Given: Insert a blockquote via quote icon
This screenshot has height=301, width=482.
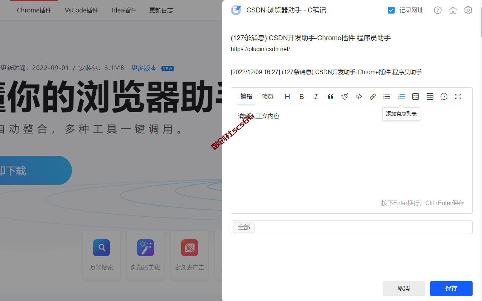Looking at the screenshot, I should point(330,97).
